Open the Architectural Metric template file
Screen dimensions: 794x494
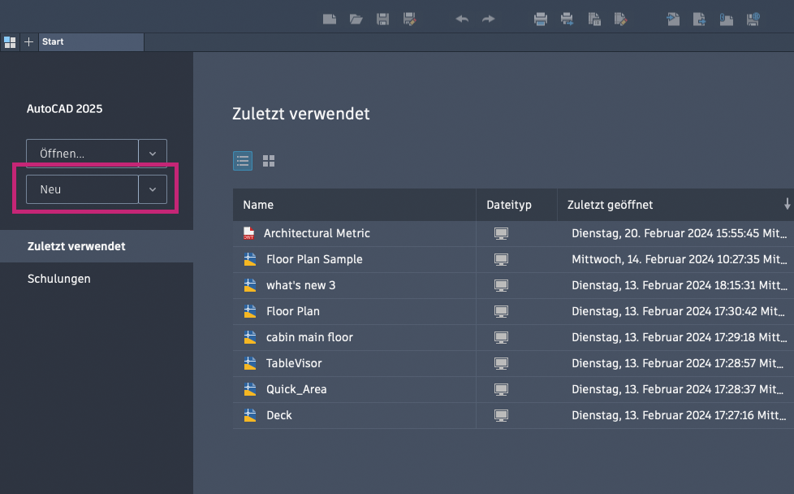point(317,233)
